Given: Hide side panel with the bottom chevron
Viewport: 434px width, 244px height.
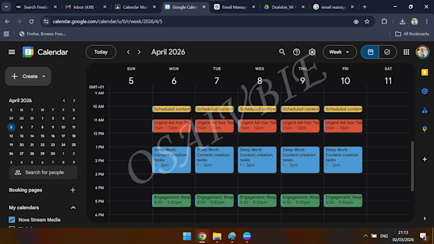Looking at the screenshot, I should pos(424,219).
